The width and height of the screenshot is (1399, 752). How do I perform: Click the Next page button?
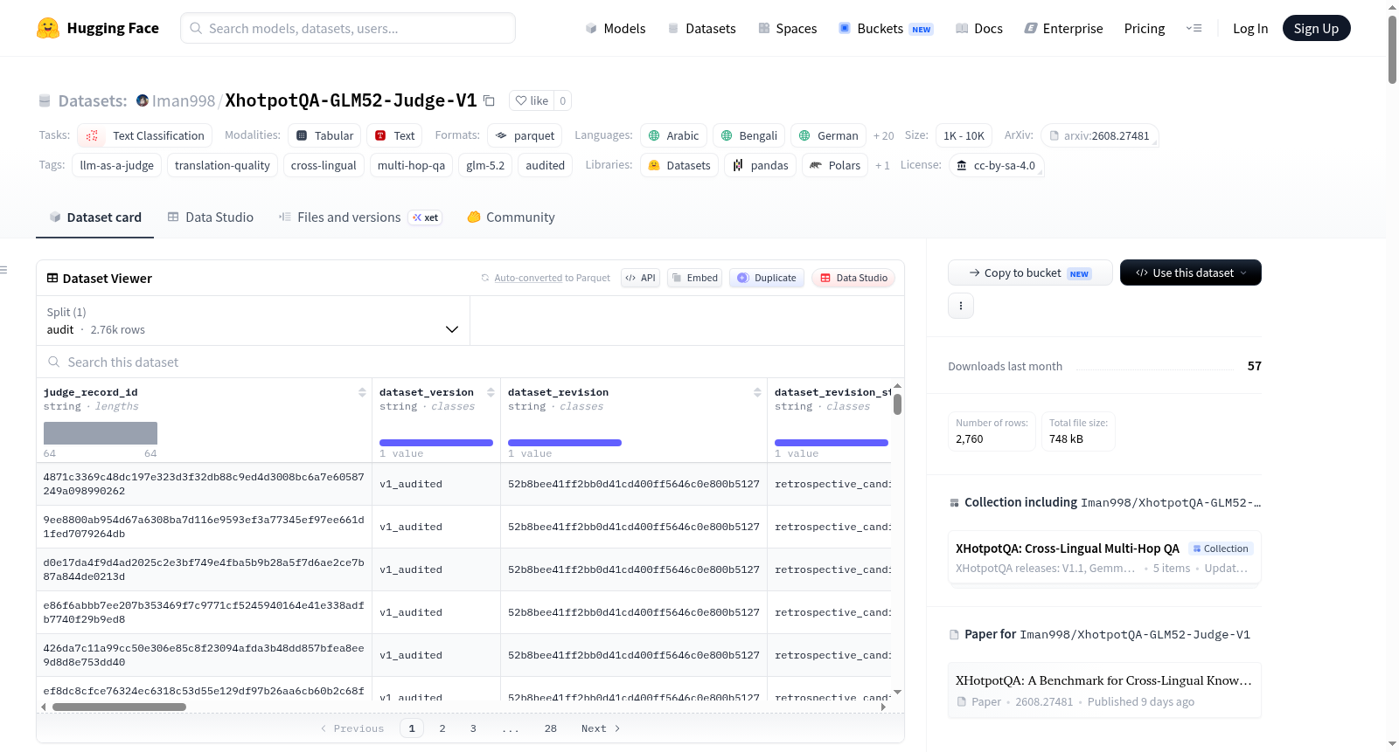(x=601, y=728)
